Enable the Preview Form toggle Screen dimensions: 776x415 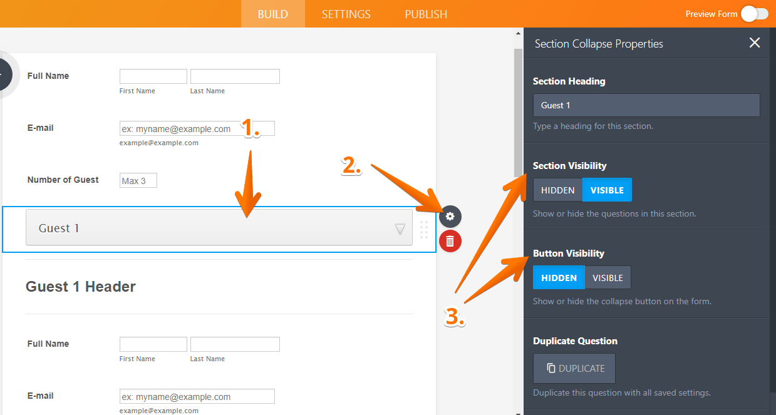pyautogui.click(x=754, y=13)
